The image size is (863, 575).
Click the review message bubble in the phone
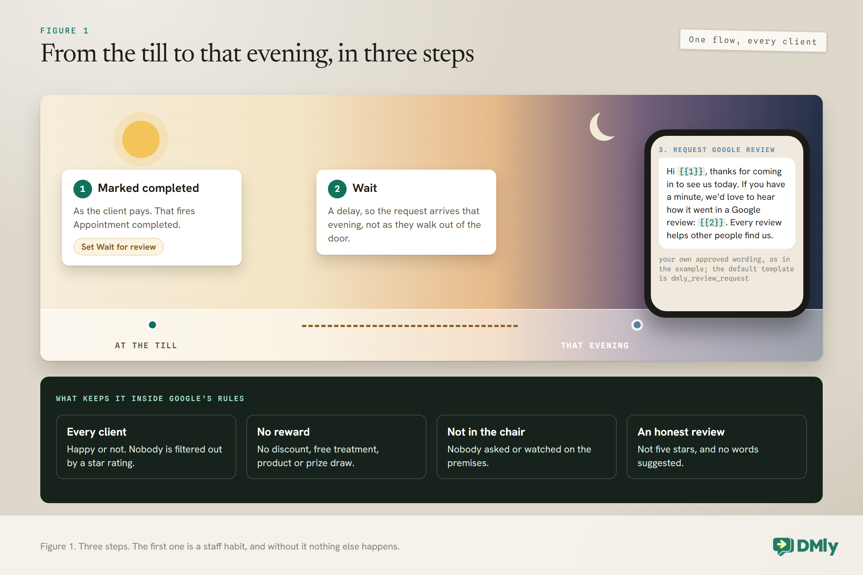[x=726, y=203]
